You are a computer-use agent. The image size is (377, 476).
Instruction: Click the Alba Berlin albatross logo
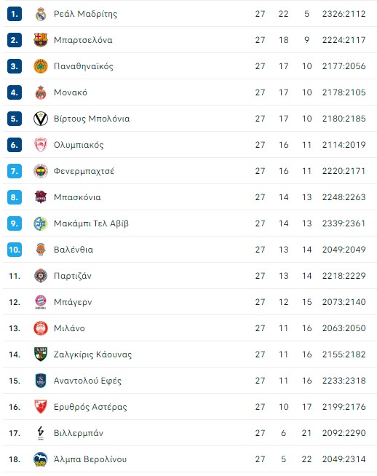[x=41, y=459]
